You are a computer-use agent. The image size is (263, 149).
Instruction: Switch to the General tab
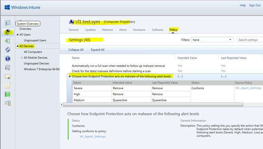[x=73, y=30]
